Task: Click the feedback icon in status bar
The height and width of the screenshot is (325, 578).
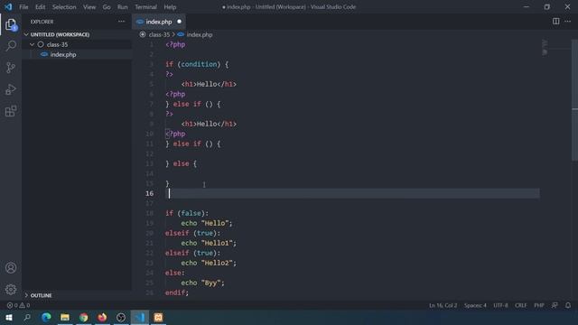Action: pyautogui.click(x=555, y=305)
